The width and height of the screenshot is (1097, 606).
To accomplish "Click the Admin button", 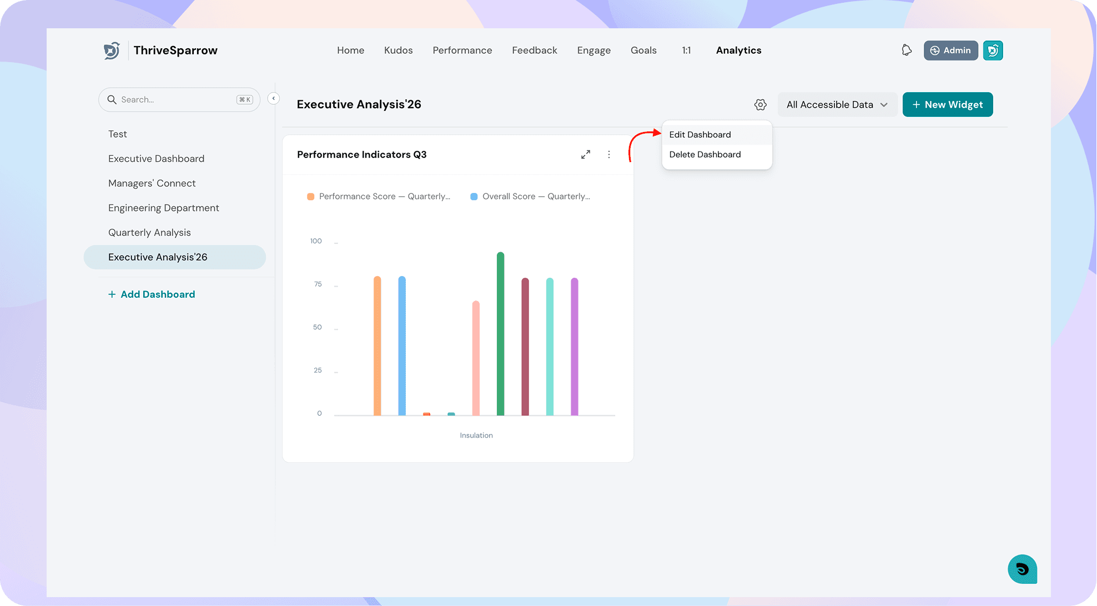I will (951, 50).
